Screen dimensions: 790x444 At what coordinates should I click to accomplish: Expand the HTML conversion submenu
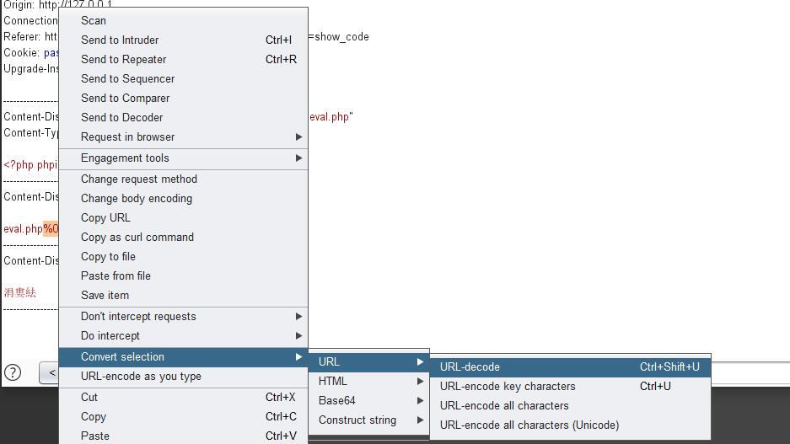pyautogui.click(x=333, y=381)
